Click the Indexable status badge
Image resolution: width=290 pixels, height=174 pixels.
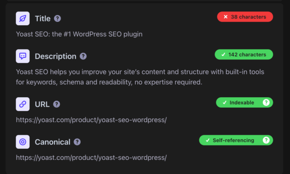click(x=245, y=102)
